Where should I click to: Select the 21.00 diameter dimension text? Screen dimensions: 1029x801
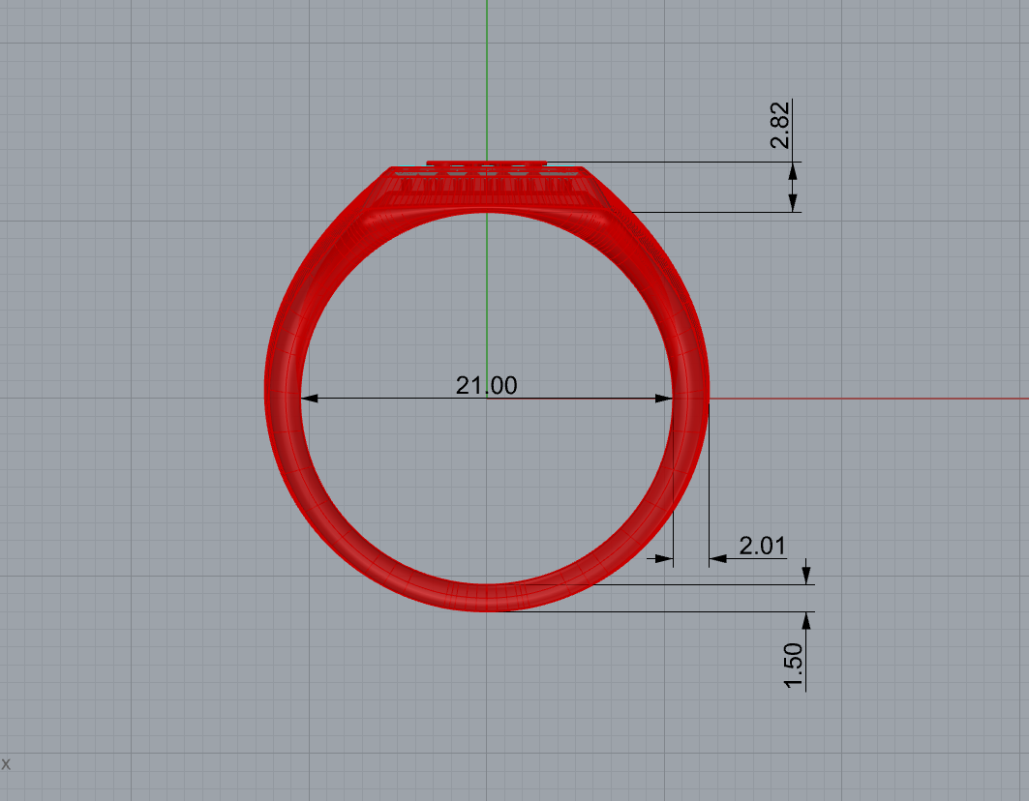coord(486,385)
